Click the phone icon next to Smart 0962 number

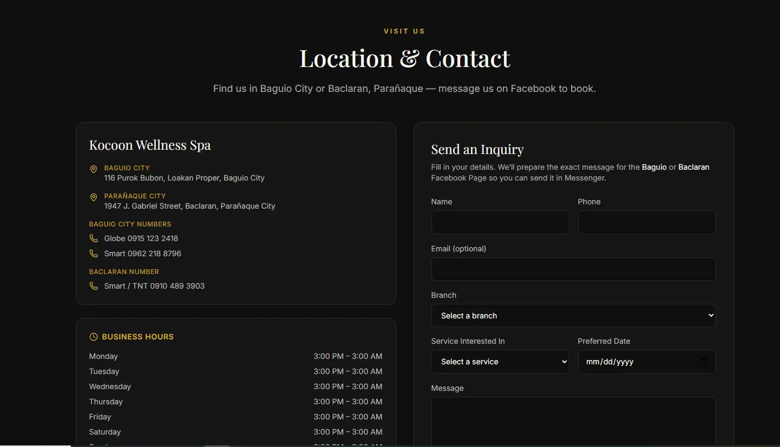(94, 253)
